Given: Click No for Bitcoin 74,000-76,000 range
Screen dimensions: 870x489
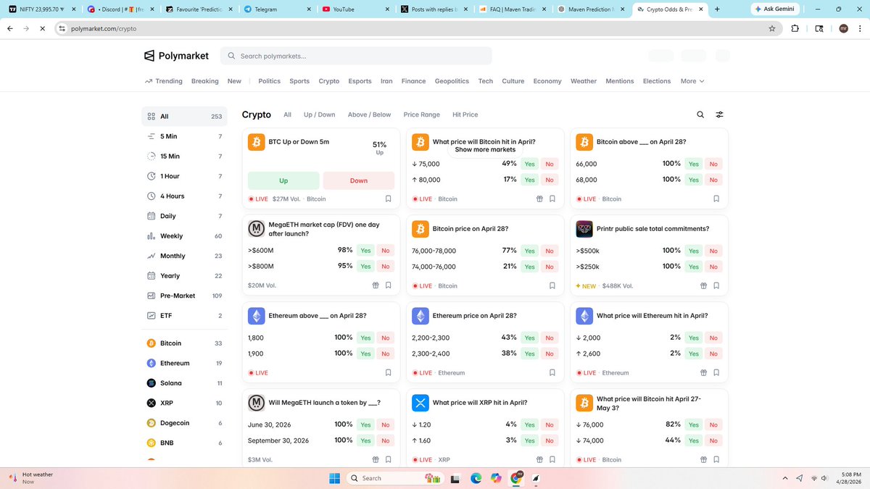Looking at the screenshot, I should (550, 267).
